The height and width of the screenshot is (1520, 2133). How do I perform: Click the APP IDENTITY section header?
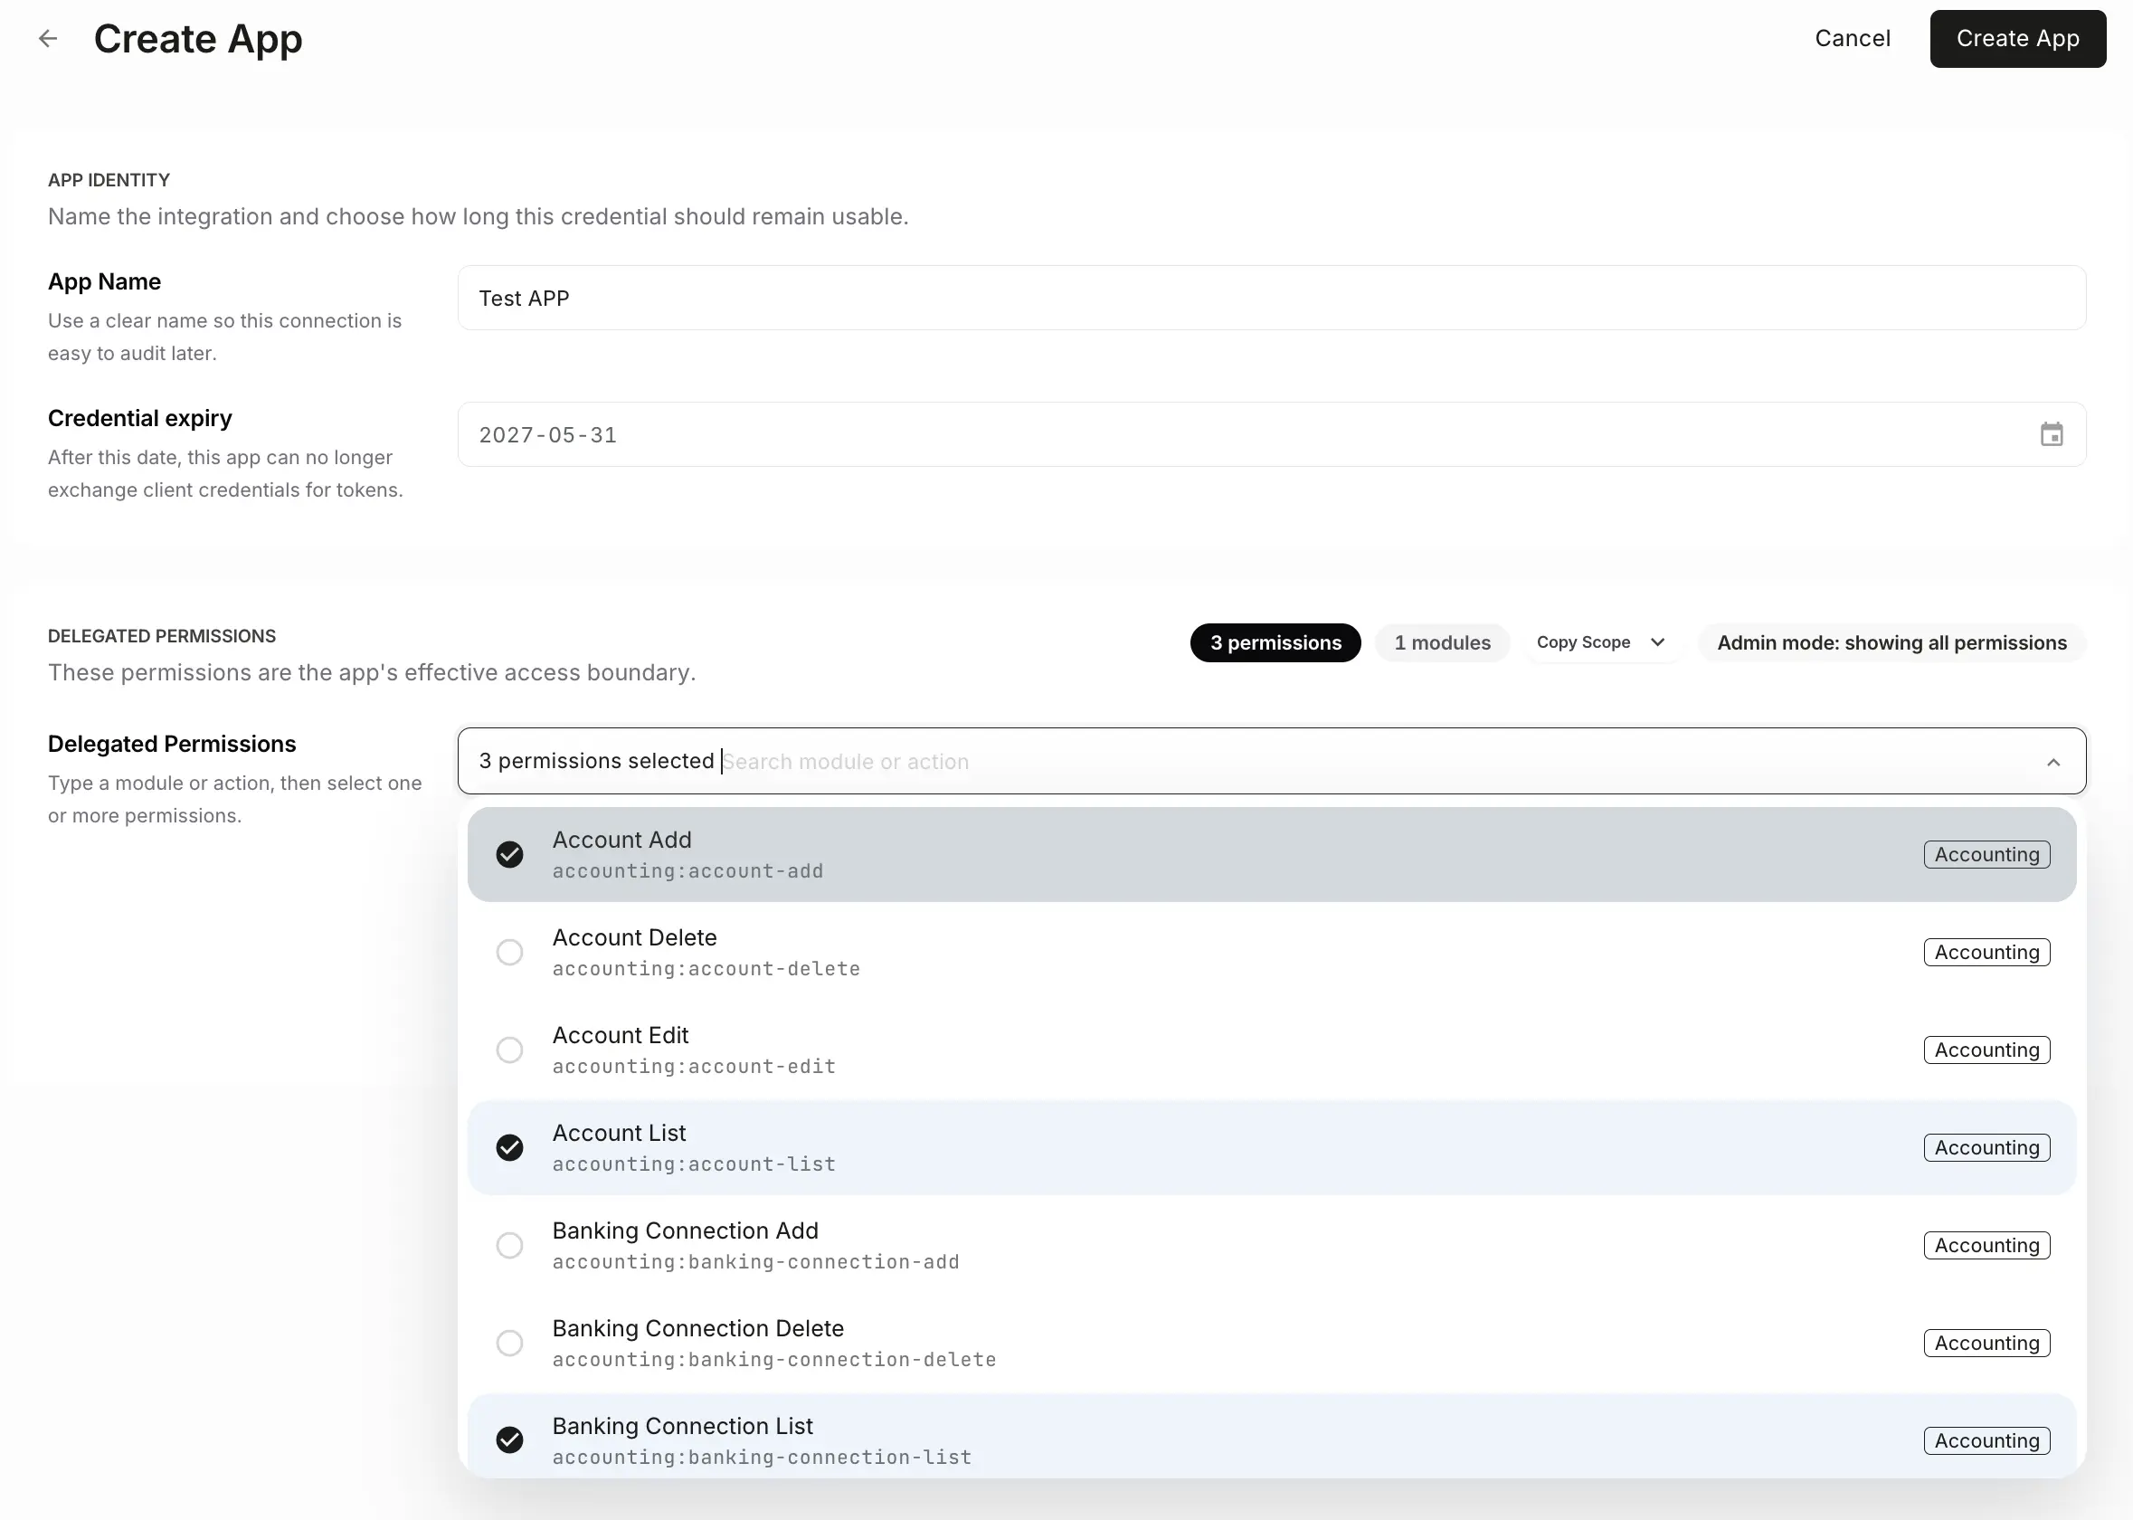click(109, 180)
